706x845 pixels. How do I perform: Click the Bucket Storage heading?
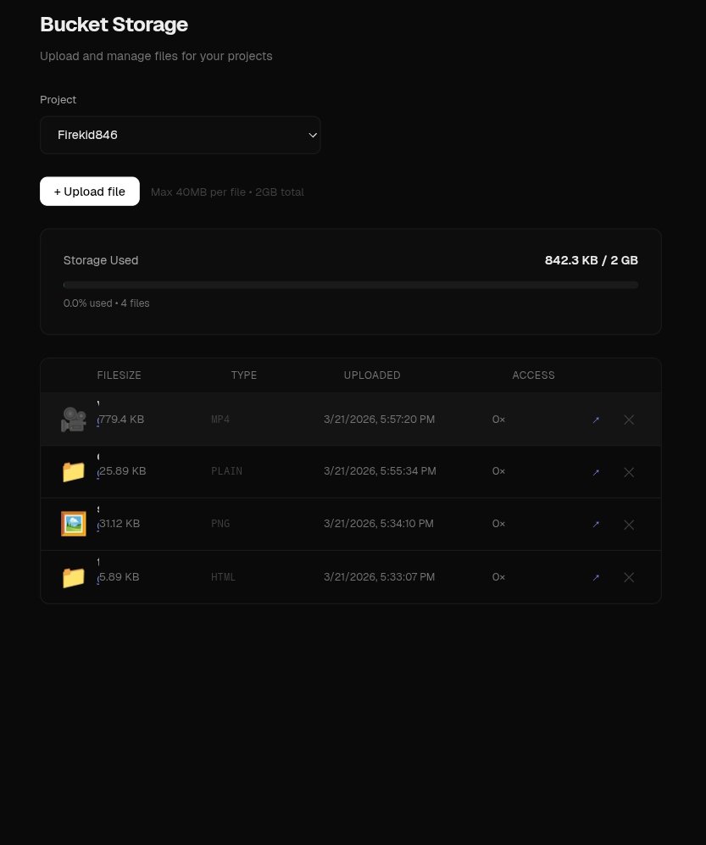coord(114,25)
